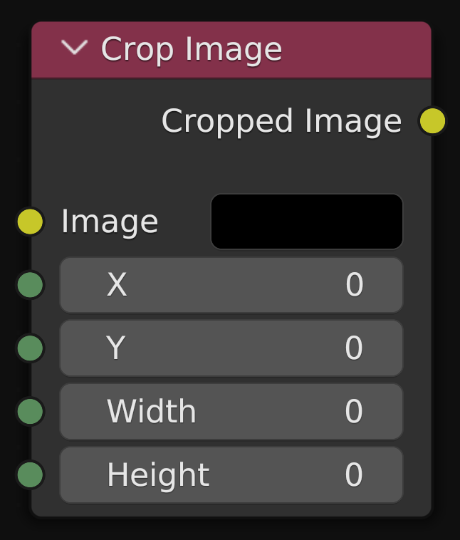Collapse the Crop Image node chevron

74,48
